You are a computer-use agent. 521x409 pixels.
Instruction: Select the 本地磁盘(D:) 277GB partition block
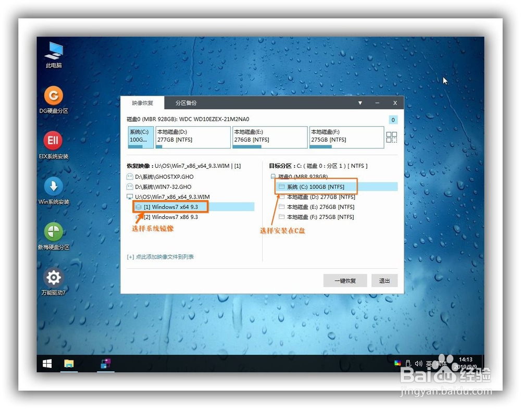pos(193,137)
